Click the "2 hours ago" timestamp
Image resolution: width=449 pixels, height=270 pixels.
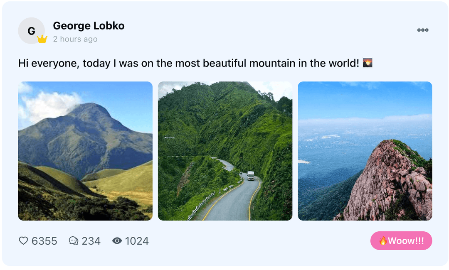[x=75, y=39]
